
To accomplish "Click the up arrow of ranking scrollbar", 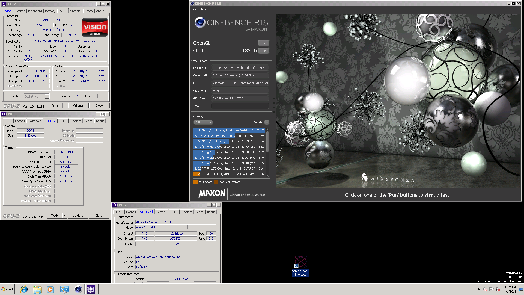I will pos(267,129).
